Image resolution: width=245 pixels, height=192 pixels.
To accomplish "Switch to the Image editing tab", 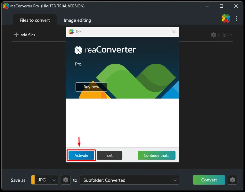I will coord(78,20).
